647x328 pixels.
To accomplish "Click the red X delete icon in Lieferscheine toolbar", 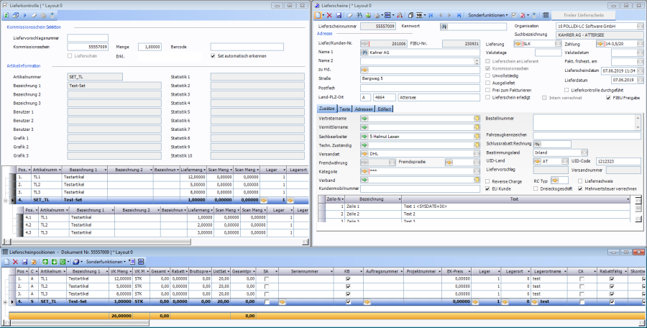I will [x=329, y=14].
